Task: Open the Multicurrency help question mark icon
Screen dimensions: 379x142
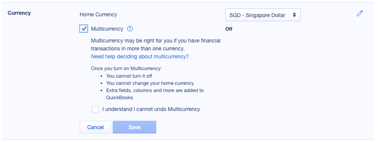Action: tap(130, 29)
